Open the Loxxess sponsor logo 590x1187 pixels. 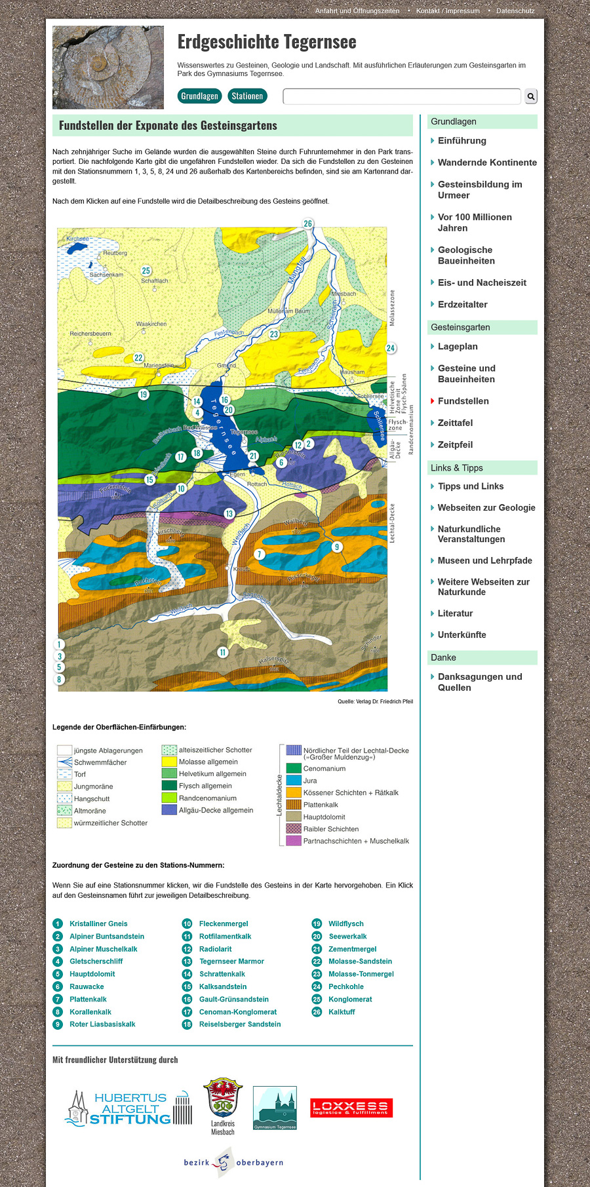point(351,1108)
